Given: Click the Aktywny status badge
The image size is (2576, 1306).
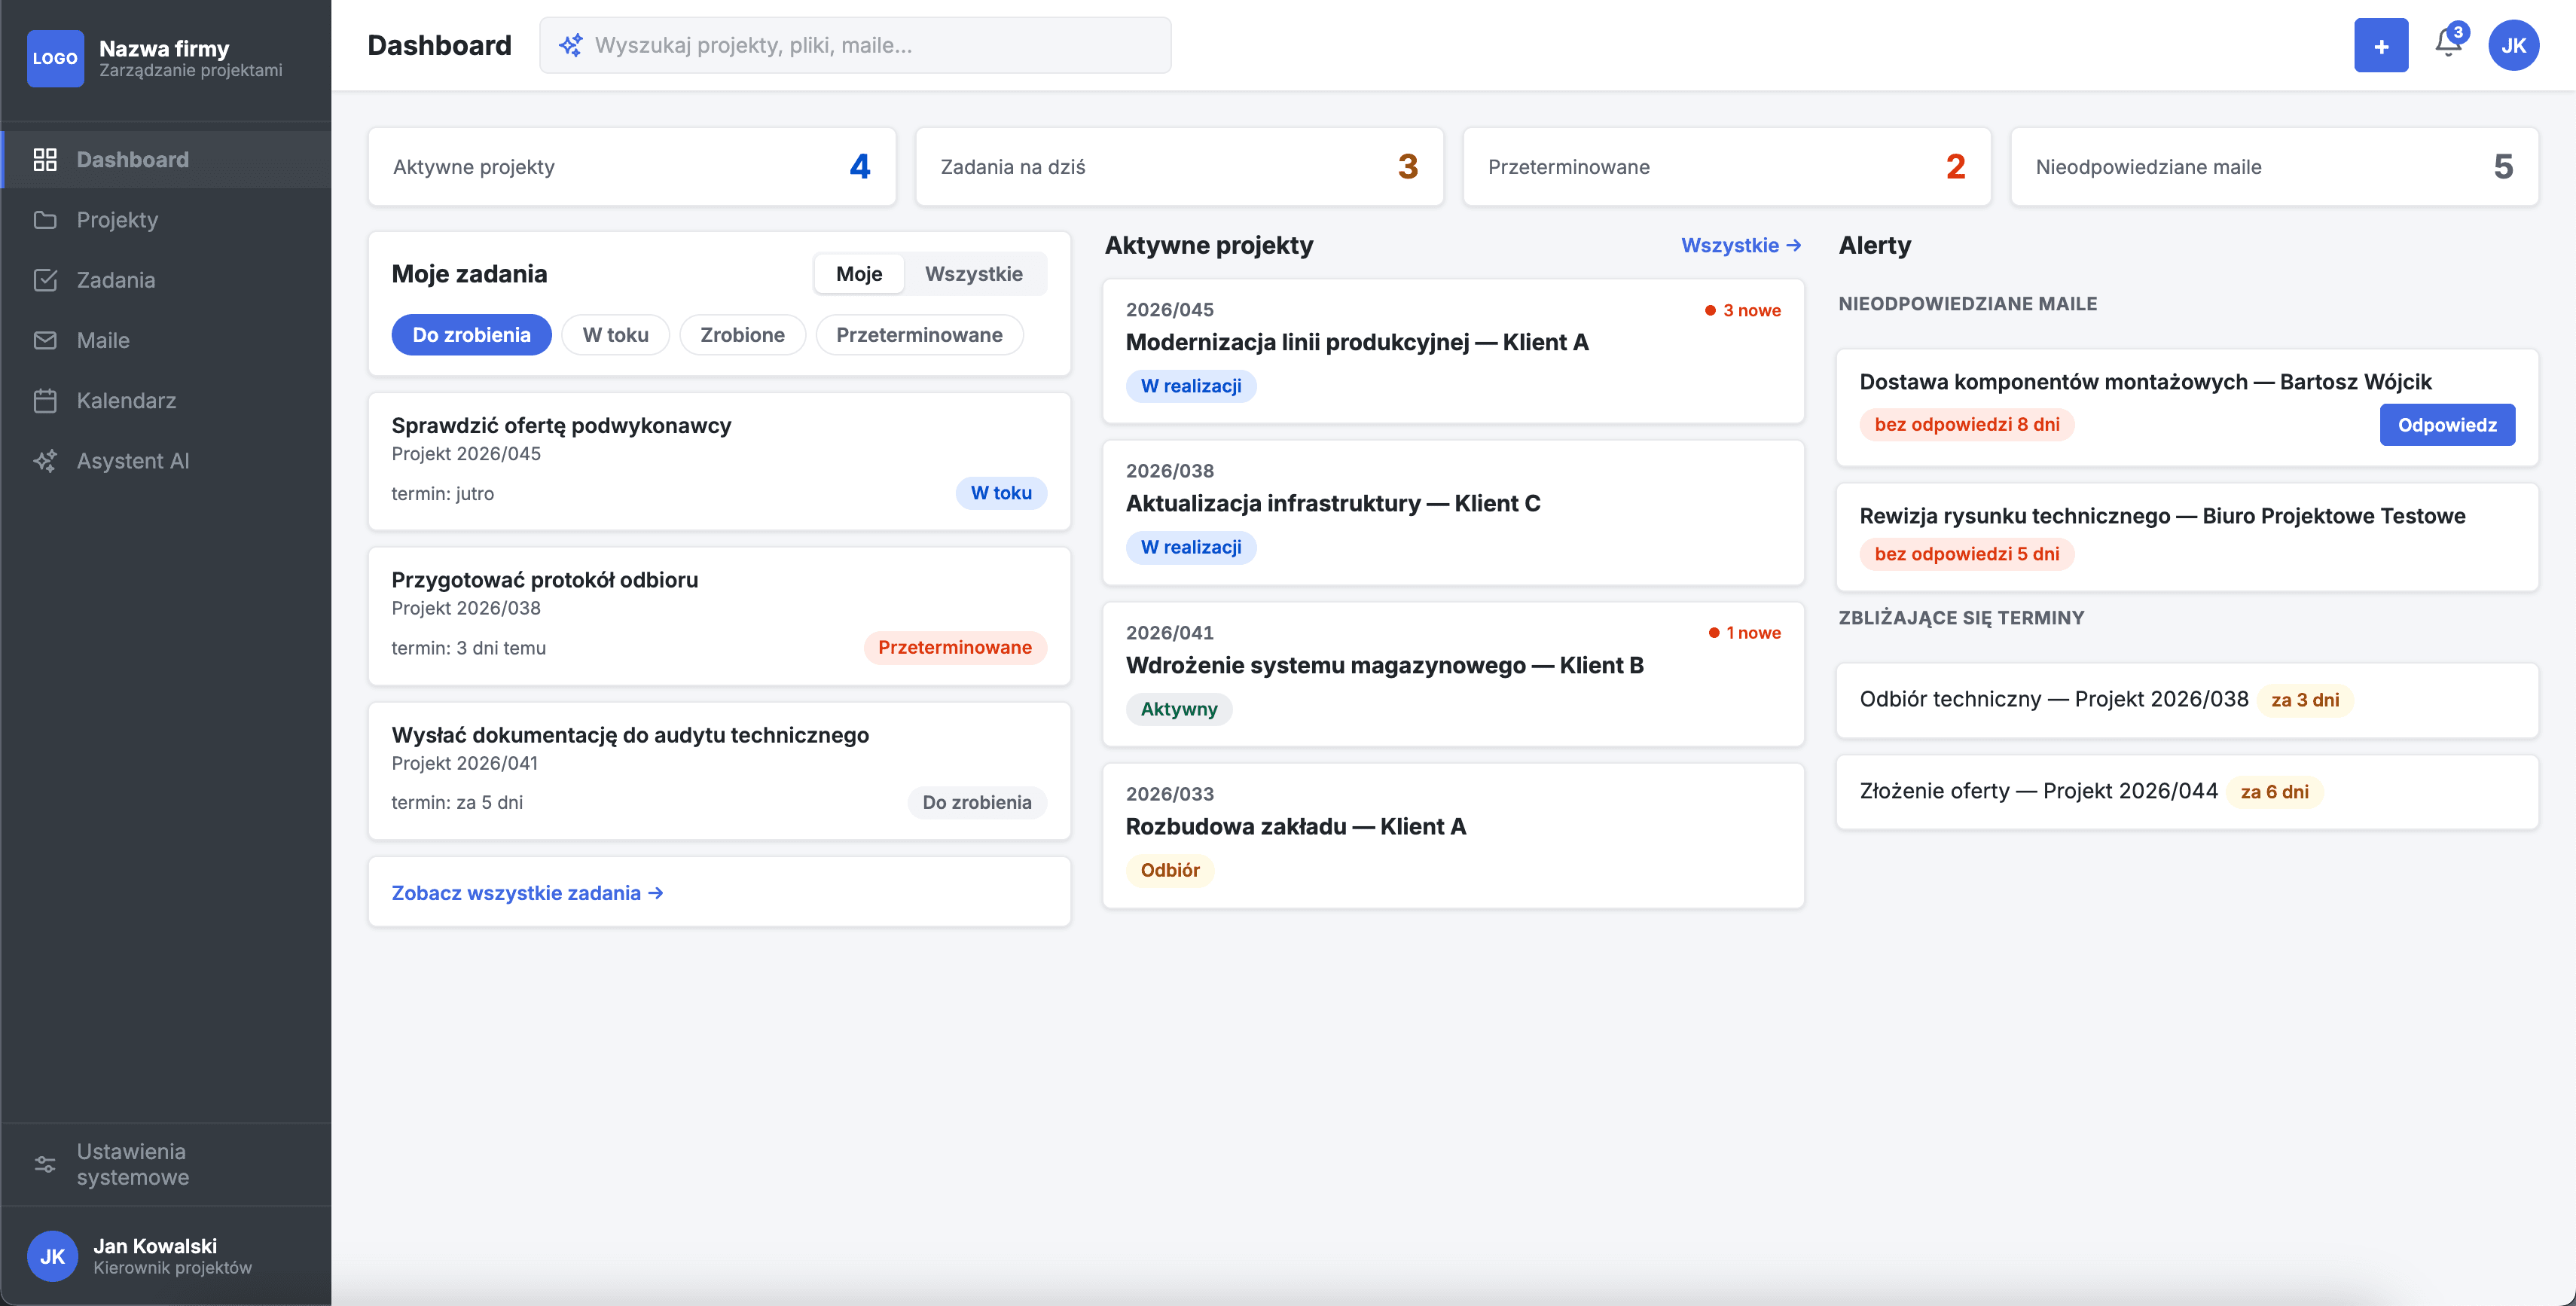Looking at the screenshot, I should (1179, 709).
